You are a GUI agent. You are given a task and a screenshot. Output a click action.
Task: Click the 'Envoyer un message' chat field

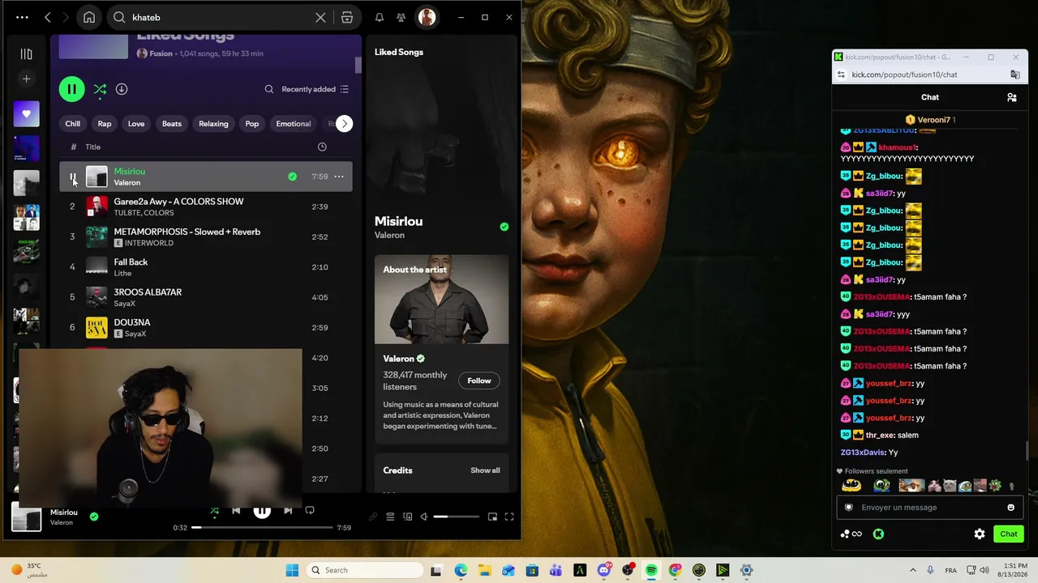pyautogui.click(x=929, y=508)
